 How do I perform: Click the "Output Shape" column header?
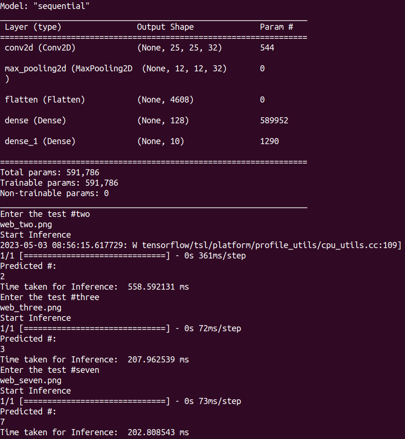coord(165,27)
